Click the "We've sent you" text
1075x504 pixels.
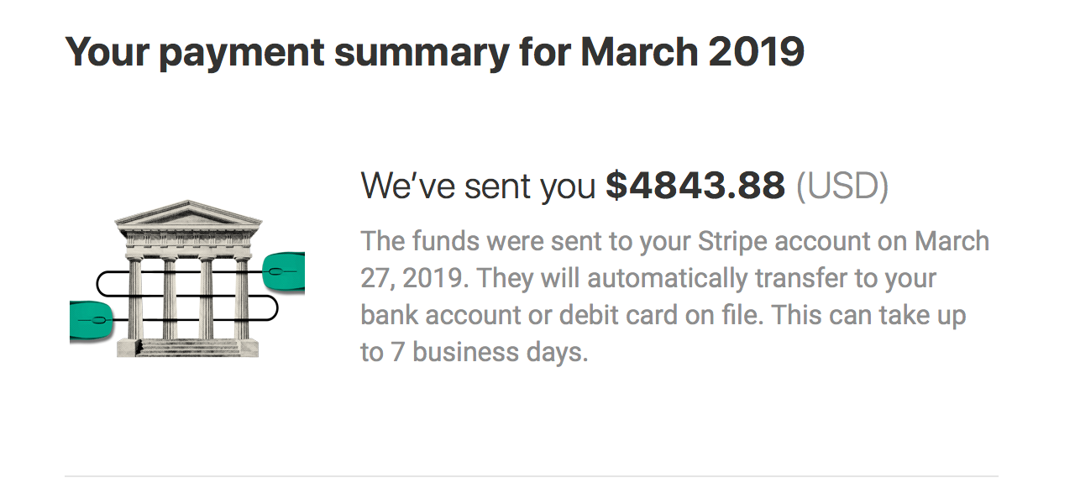coord(478,186)
